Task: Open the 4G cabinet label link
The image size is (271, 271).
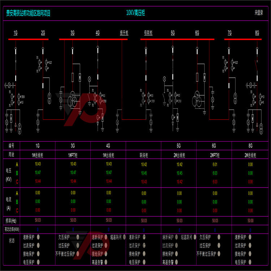Action: click(x=98, y=33)
